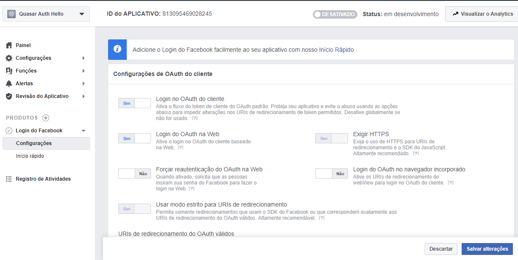Open Início rápido in the sidebar
The image size is (518, 260).
(30, 156)
